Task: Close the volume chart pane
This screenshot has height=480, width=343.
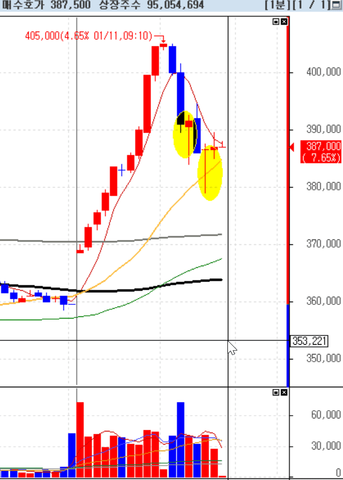Action: pyautogui.click(x=284, y=392)
